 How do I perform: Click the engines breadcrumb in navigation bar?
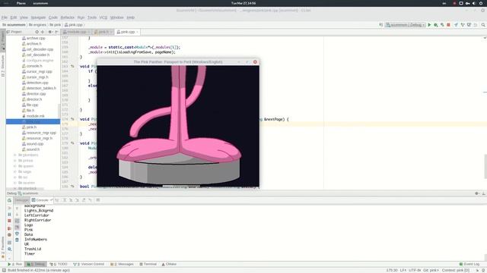[37, 25]
